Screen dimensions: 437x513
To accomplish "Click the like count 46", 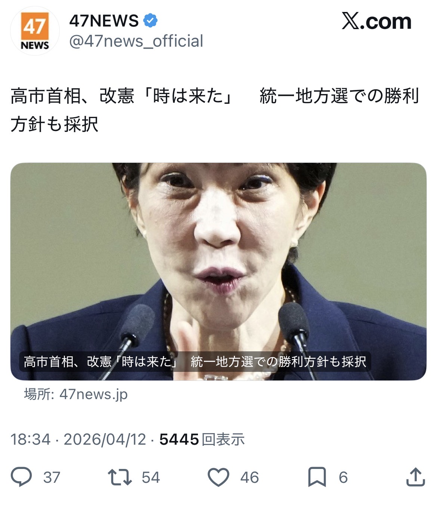I will 250,478.
